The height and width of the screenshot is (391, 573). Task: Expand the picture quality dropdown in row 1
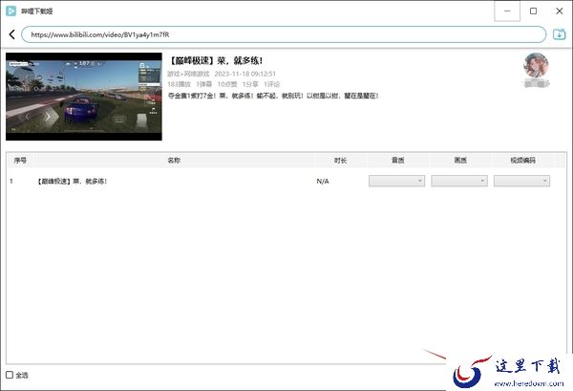(x=459, y=181)
